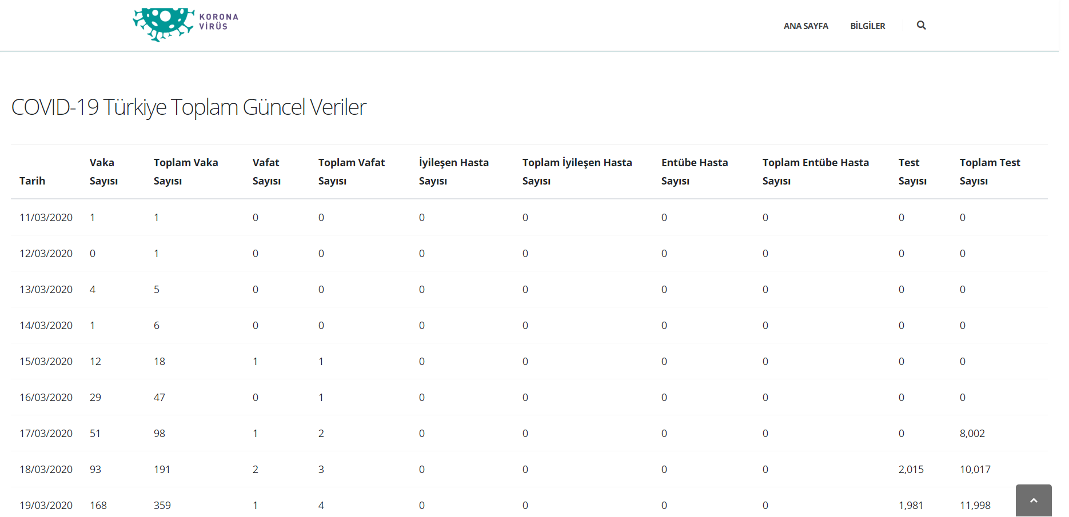Image resolution: width=1069 pixels, height=517 pixels.
Task: Click the 8,002 total test value
Action: point(972,434)
